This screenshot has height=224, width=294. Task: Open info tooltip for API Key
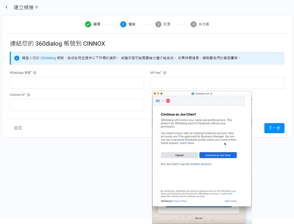point(165,73)
